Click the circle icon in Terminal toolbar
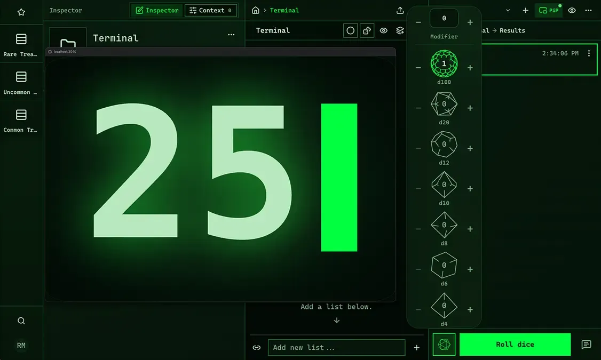This screenshot has width=601, height=360. (350, 30)
